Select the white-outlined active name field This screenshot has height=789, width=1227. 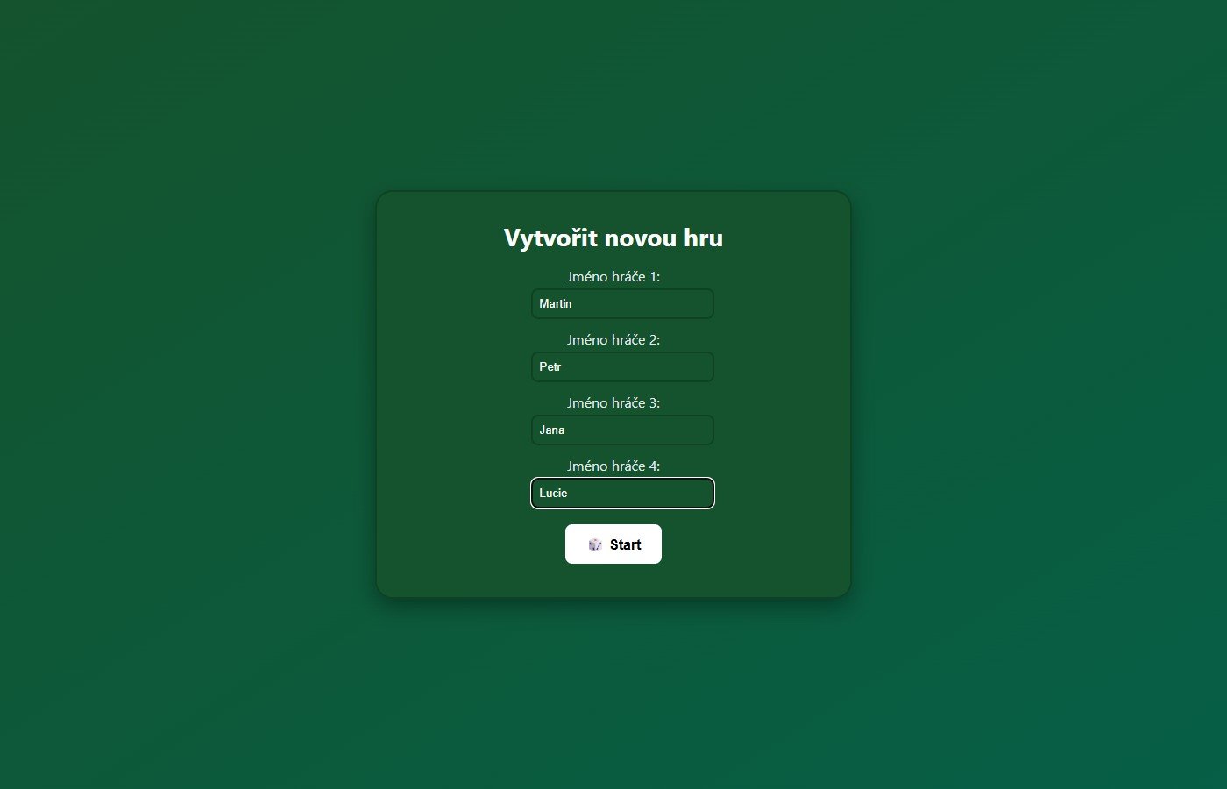(x=622, y=494)
